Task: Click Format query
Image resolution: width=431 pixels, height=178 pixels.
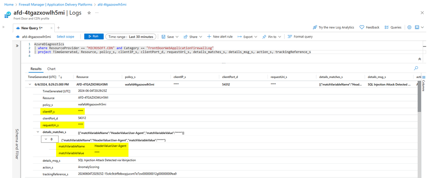Action: [x=300, y=37]
